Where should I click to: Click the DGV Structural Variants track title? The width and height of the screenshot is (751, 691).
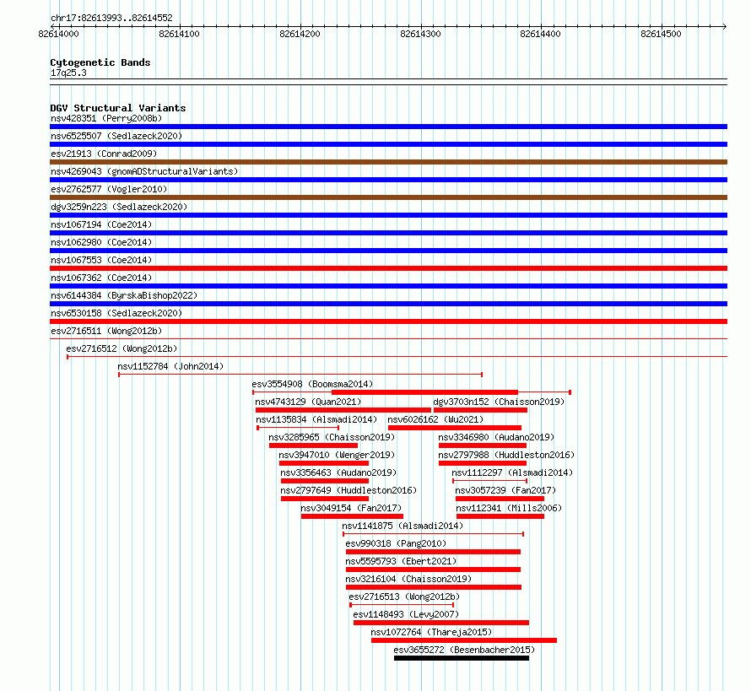point(118,108)
